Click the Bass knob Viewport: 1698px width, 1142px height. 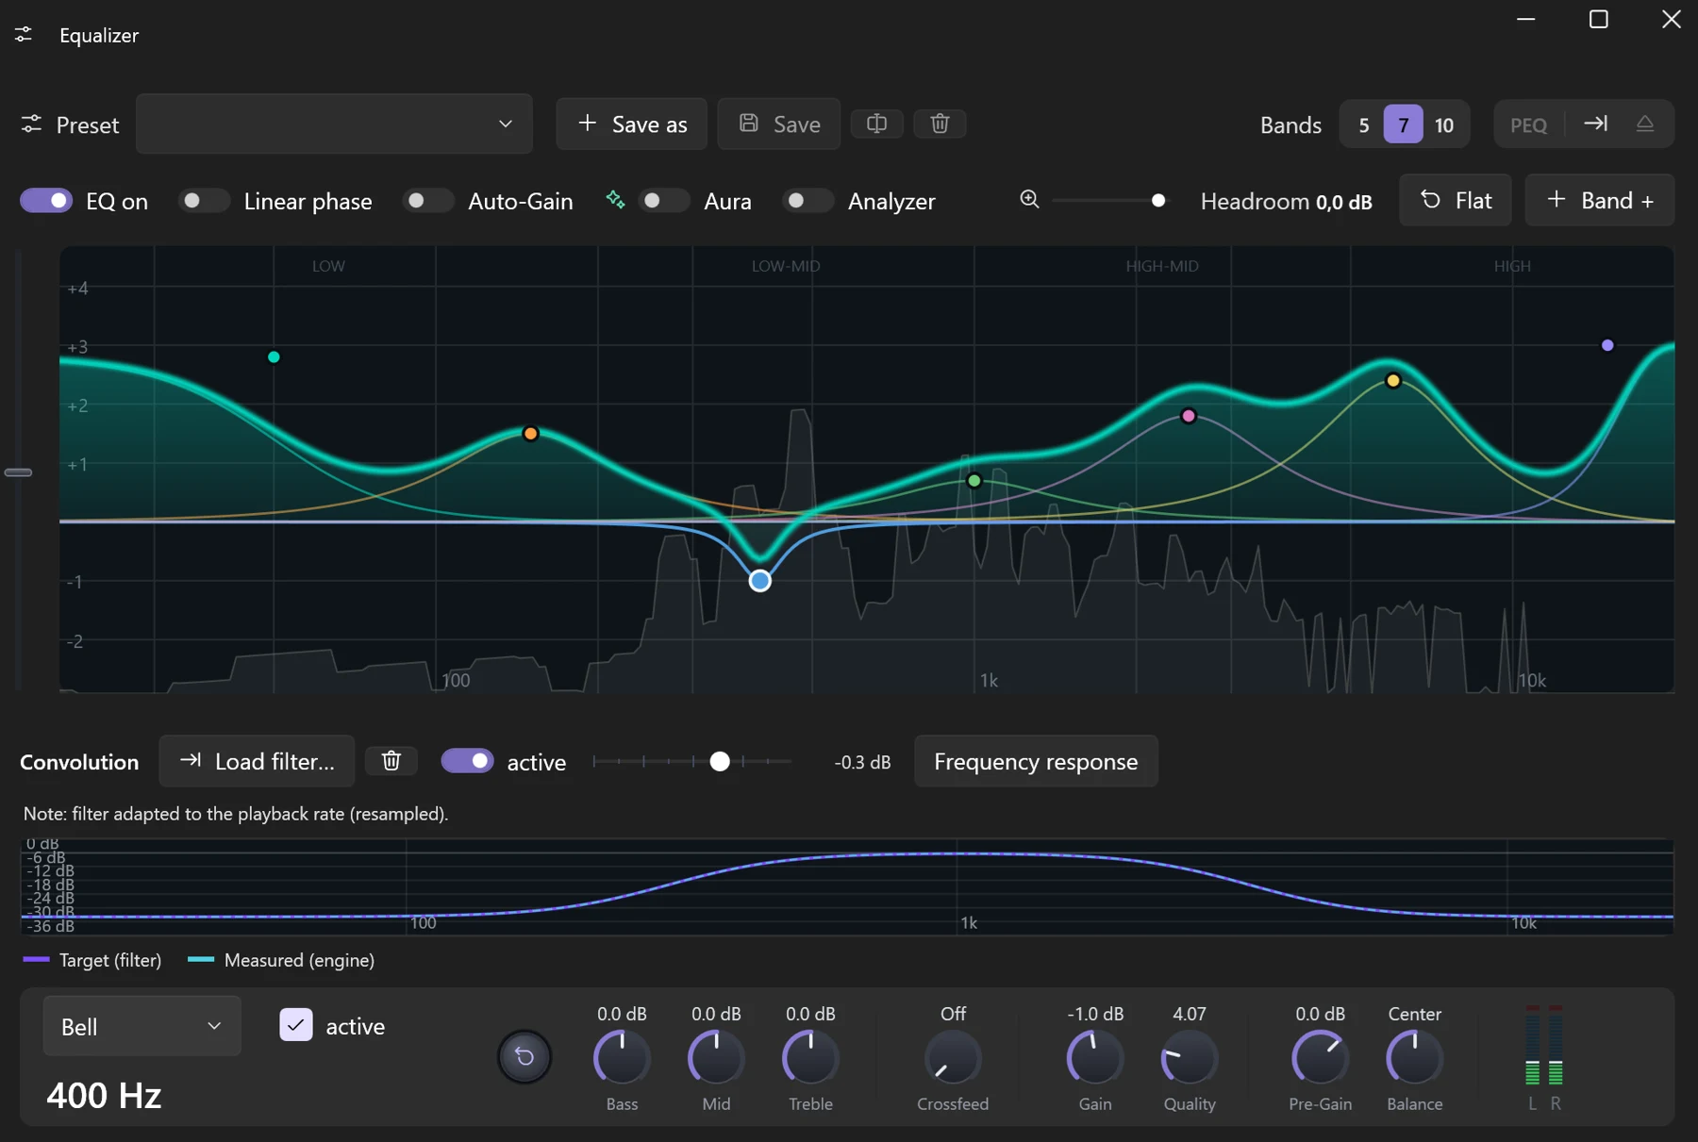pyautogui.click(x=622, y=1057)
